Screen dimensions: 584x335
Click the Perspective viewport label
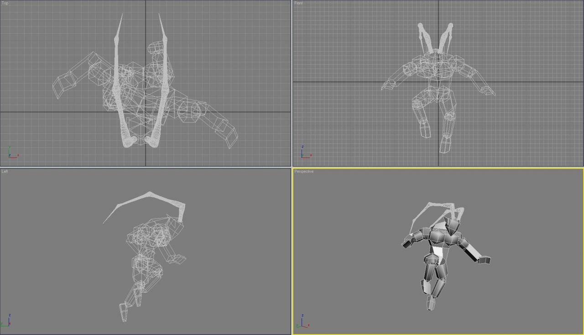click(x=304, y=172)
